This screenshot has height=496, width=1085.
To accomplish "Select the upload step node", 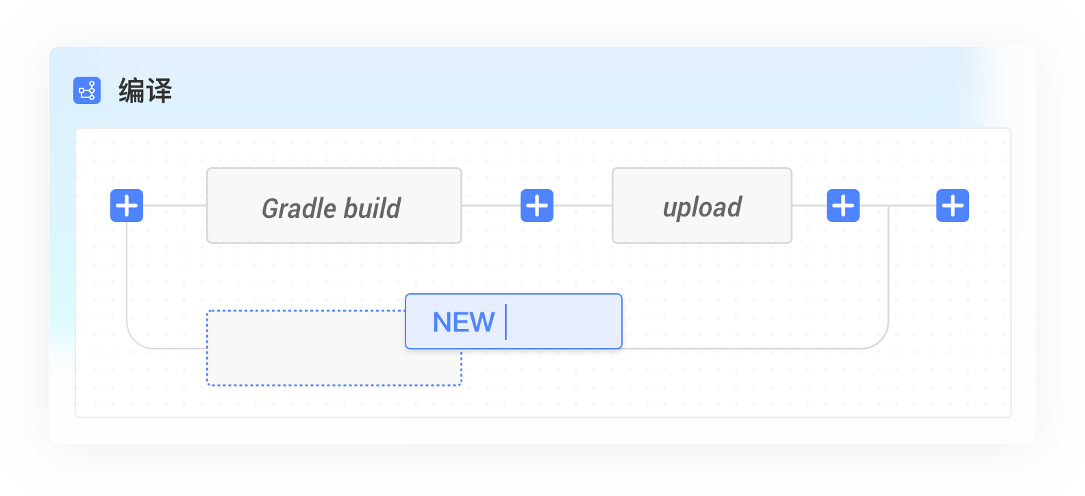I will (702, 206).
